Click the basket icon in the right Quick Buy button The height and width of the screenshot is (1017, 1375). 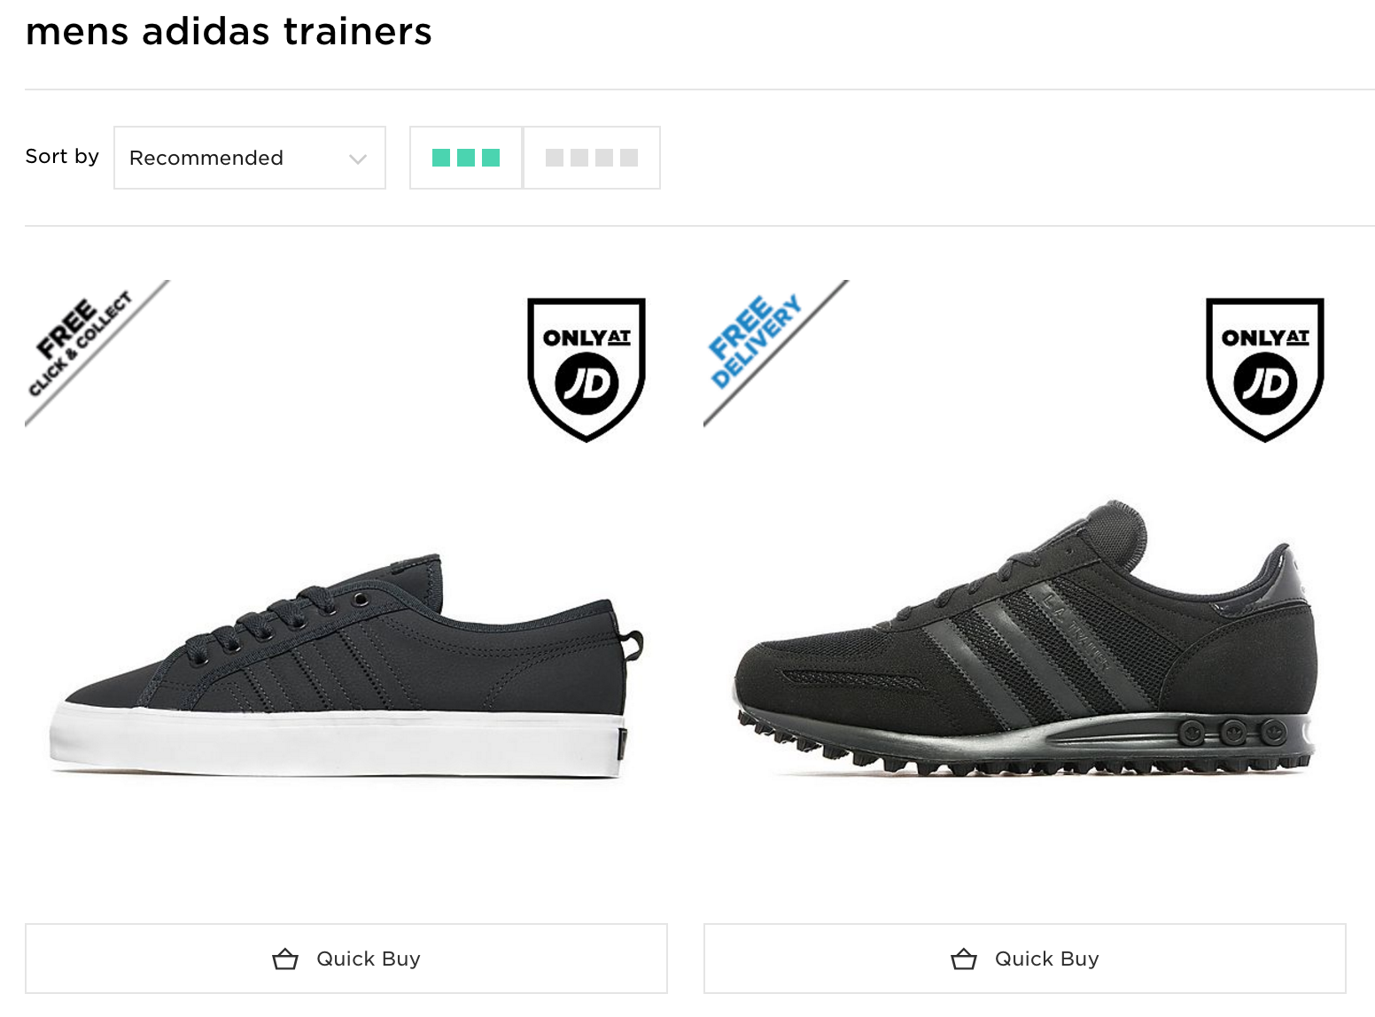(x=963, y=958)
